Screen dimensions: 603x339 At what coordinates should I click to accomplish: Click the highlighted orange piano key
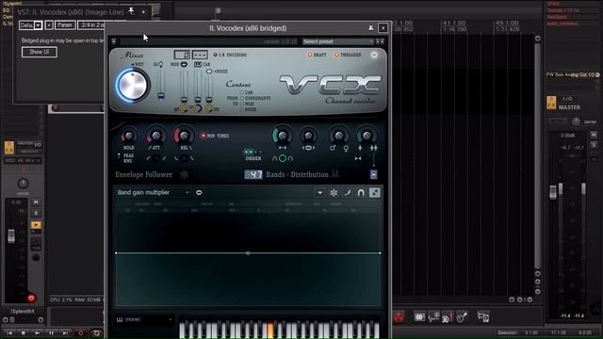click(x=270, y=330)
